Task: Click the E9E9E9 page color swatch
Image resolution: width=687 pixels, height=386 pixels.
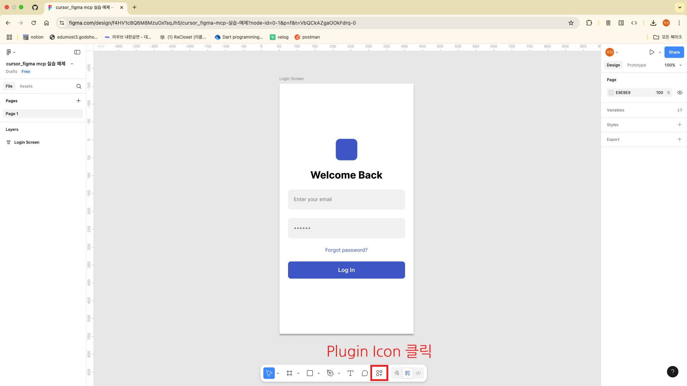Action: click(611, 93)
